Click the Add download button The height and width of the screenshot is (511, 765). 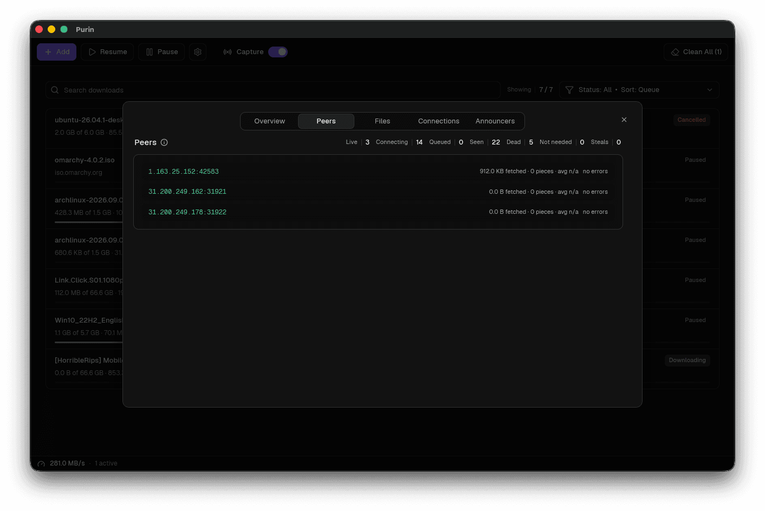[x=57, y=52]
